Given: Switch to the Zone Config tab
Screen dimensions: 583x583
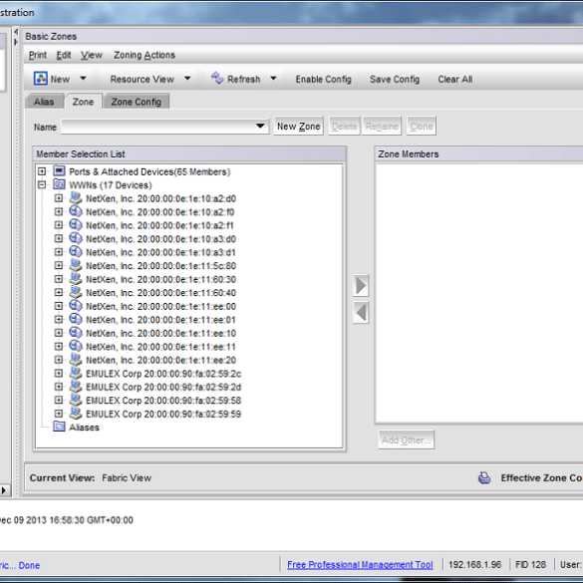Looking at the screenshot, I should click(137, 102).
